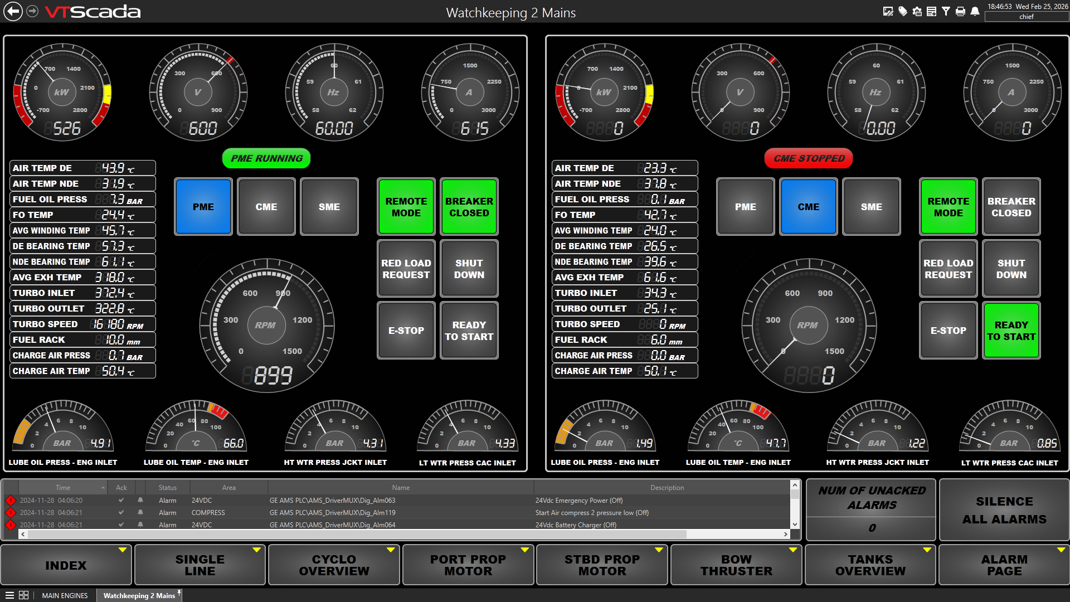This screenshot has height=602, width=1070.
Task: Click the bell icon on Dig_Alm064 row
Action: tap(140, 525)
